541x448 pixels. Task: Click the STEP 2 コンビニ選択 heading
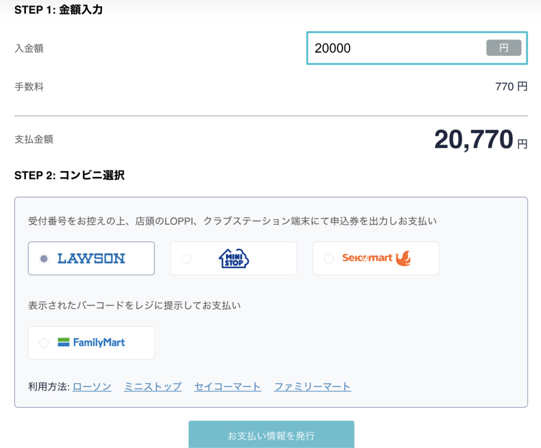click(x=69, y=175)
